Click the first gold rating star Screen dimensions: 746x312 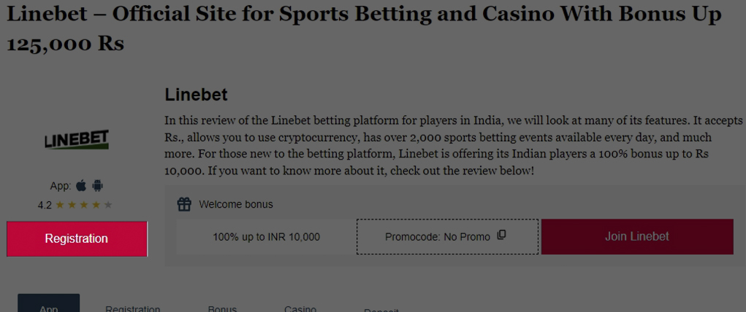click(60, 206)
